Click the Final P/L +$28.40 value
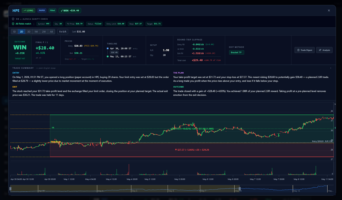 point(45,48)
